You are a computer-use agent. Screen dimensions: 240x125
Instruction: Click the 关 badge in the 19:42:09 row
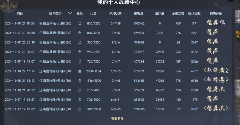point(222,108)
